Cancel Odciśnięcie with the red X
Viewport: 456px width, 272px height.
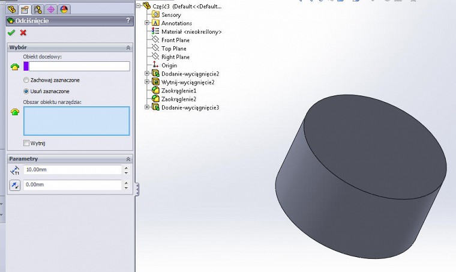coord(23,32)
